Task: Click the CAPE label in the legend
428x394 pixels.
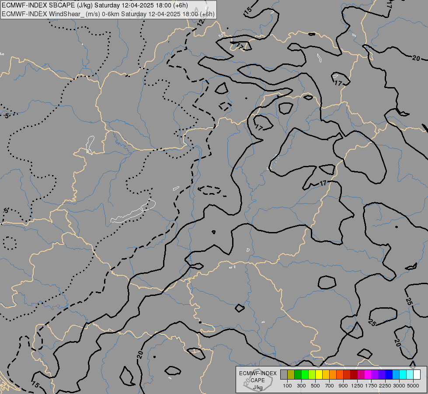Action: click(257, 380)
